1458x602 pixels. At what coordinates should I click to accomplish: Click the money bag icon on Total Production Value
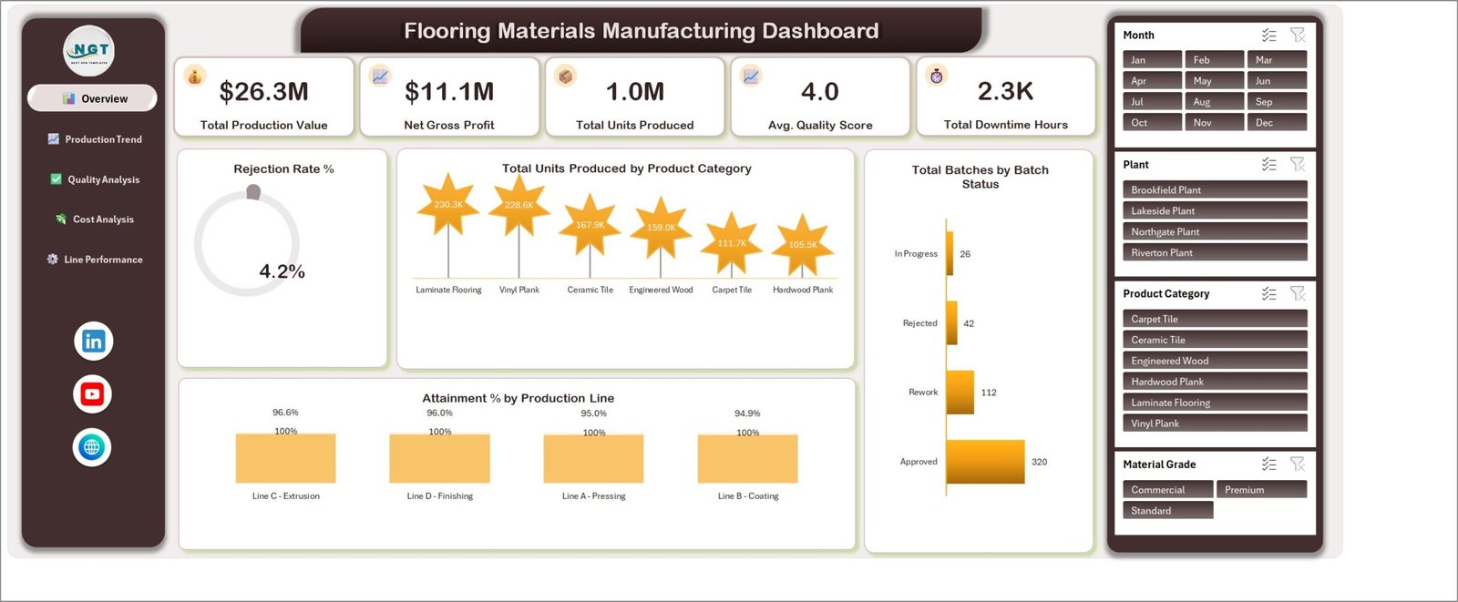(195, 77)
